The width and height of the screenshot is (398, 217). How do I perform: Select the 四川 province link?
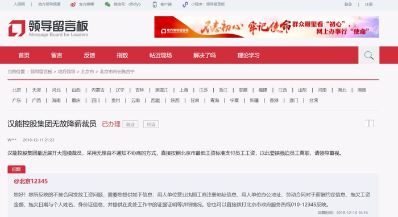96,100
